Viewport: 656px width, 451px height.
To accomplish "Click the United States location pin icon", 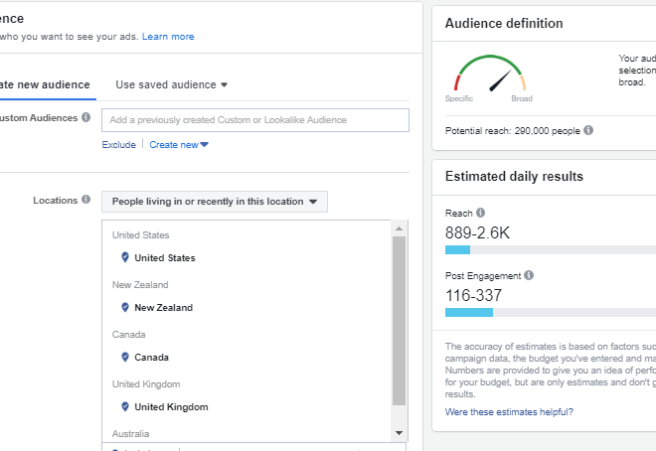I will [x=124, y=257].
